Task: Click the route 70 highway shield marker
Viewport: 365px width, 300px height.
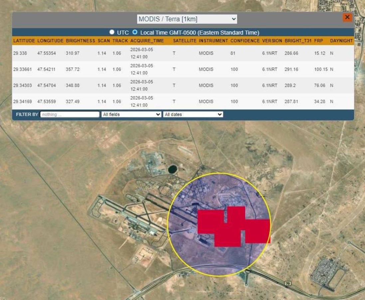Action: point(288,283)
